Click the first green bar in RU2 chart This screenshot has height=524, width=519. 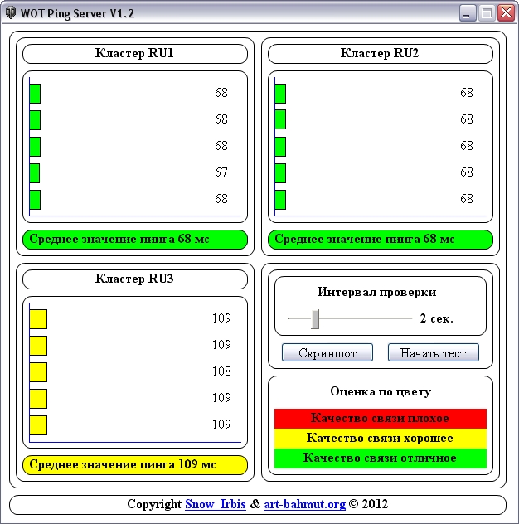280,94
